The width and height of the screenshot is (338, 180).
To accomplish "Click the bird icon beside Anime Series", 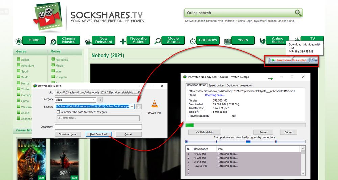I will pyautogui.click(x=262, y=41).
